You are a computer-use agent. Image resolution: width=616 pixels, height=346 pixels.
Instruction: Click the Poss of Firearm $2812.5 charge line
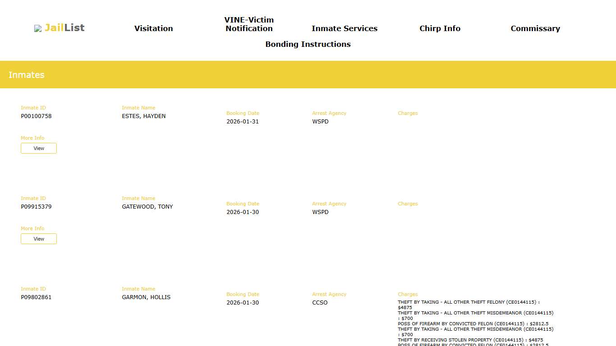(473, 324)
